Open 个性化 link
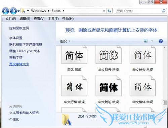The width and height of the screenshot is (168, 128). (14, 119)
